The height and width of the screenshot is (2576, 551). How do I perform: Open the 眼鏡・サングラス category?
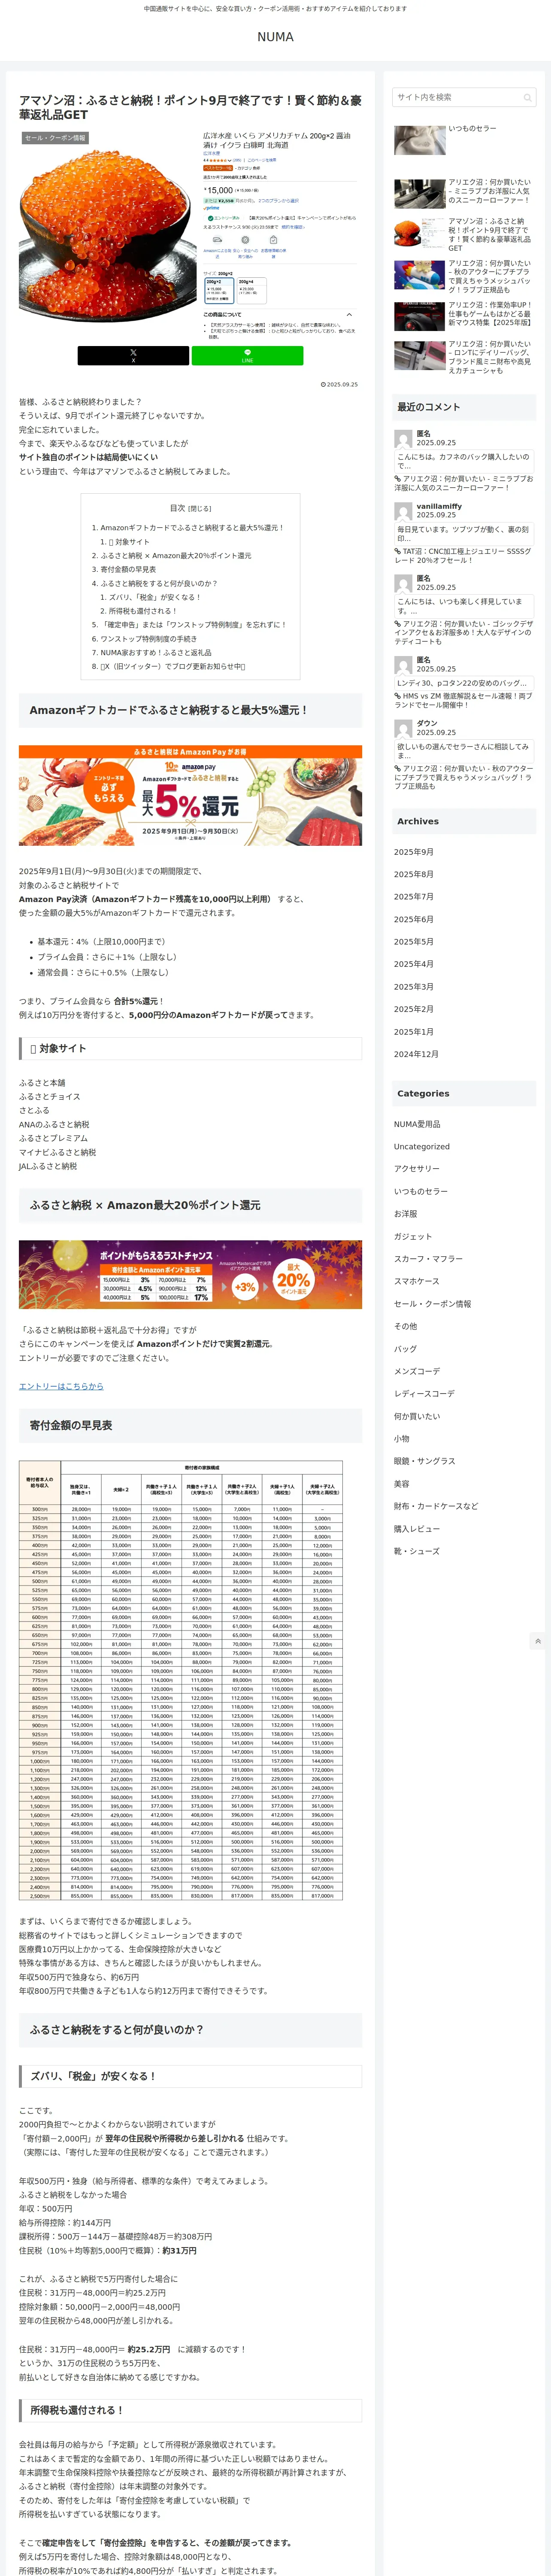(x=425, y=1461)
